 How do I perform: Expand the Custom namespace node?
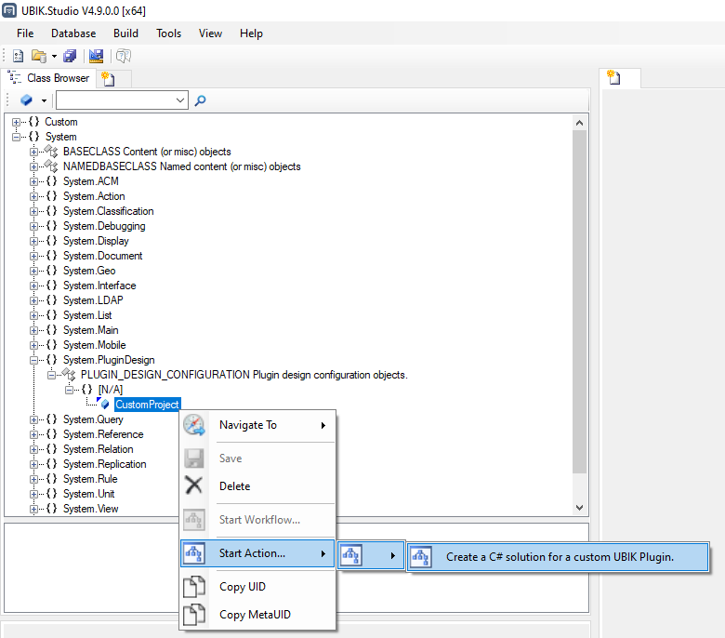[x=17, y=122]
